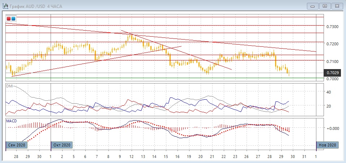
Task: Select the MACD indicator label
Action: (x=11, y=121)
